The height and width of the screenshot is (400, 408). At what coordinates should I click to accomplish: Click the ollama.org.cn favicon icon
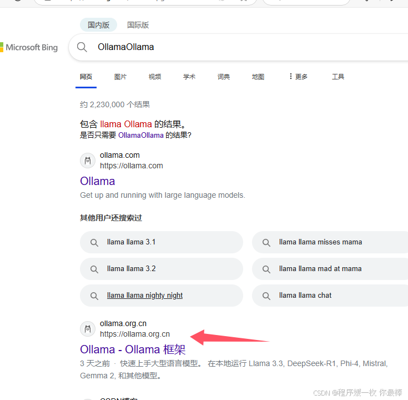point(88,329)
